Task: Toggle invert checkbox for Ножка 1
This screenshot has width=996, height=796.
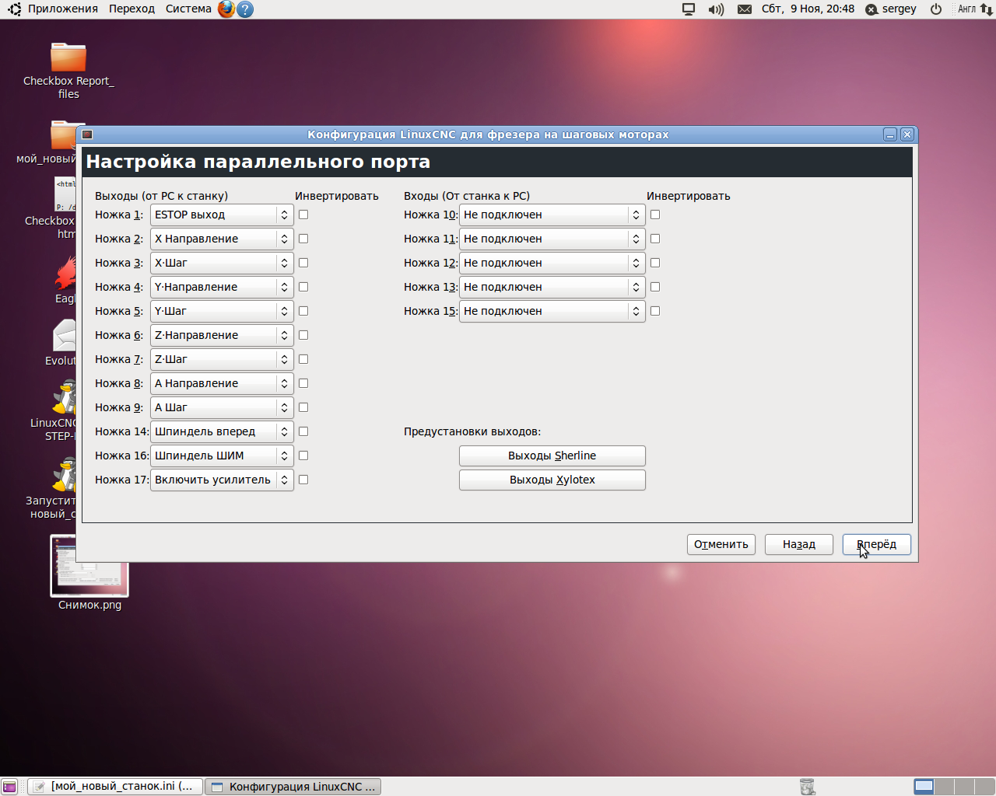Action: 303,215
